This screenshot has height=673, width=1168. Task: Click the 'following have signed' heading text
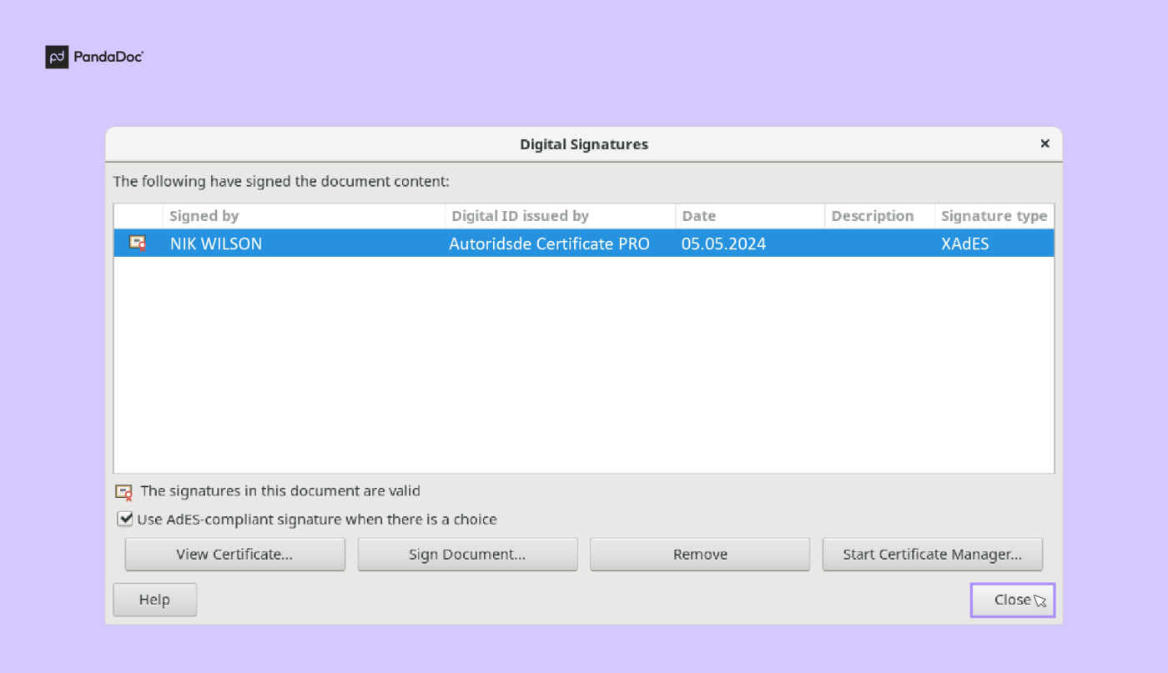tap(281, 181)
